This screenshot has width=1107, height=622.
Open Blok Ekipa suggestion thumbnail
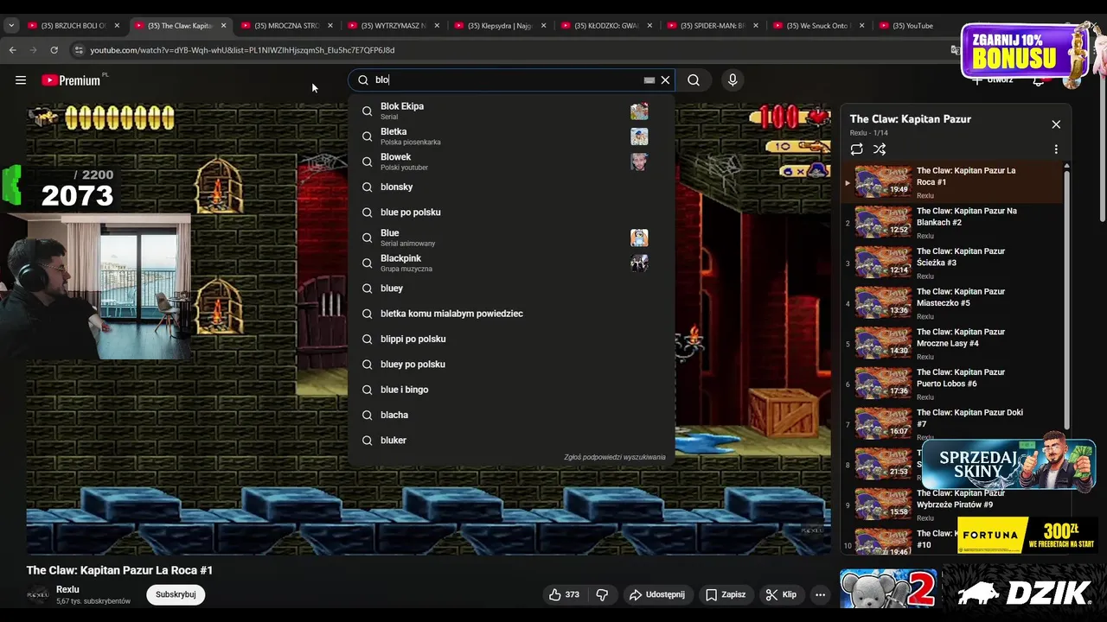point(639,111)
